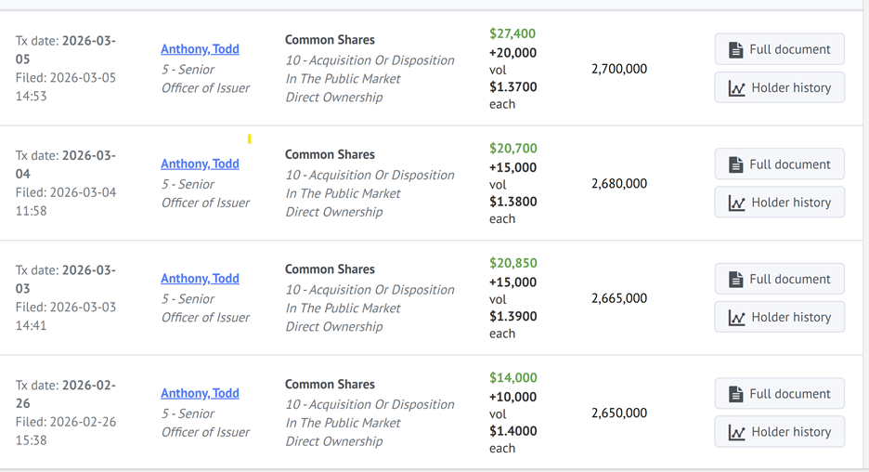Click Anthony, Todd name in 2026-03-03 row
The image size is (869, 472).
click(200, 279)
